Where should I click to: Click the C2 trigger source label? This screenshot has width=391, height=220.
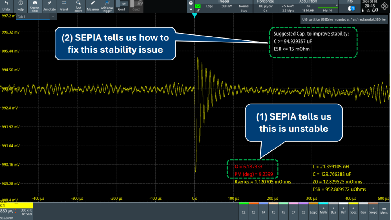(198, 6)
